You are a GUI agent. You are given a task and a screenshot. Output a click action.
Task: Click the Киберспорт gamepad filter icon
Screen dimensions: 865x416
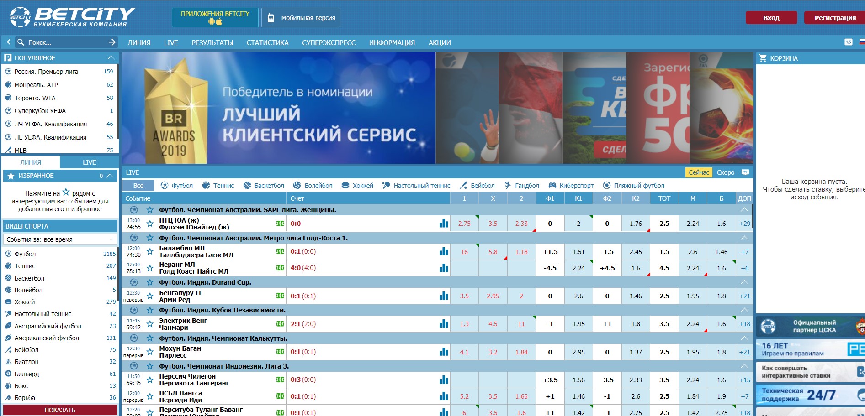click(552, 186)
